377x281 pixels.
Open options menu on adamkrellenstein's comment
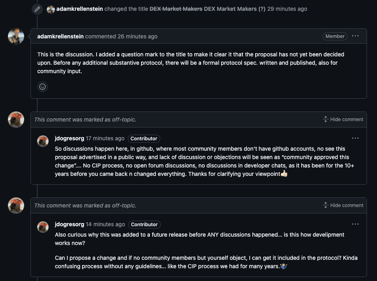click(355, 36)
